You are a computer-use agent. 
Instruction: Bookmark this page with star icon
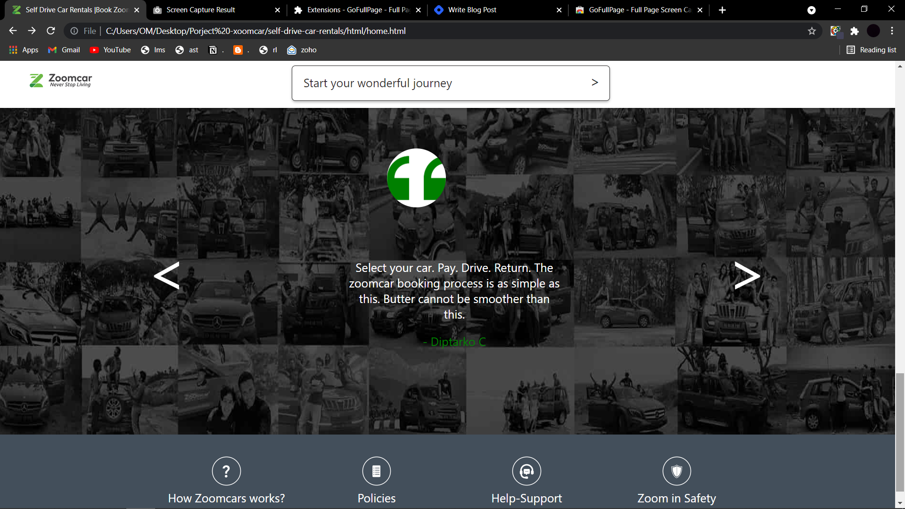(x=812, y=31)
